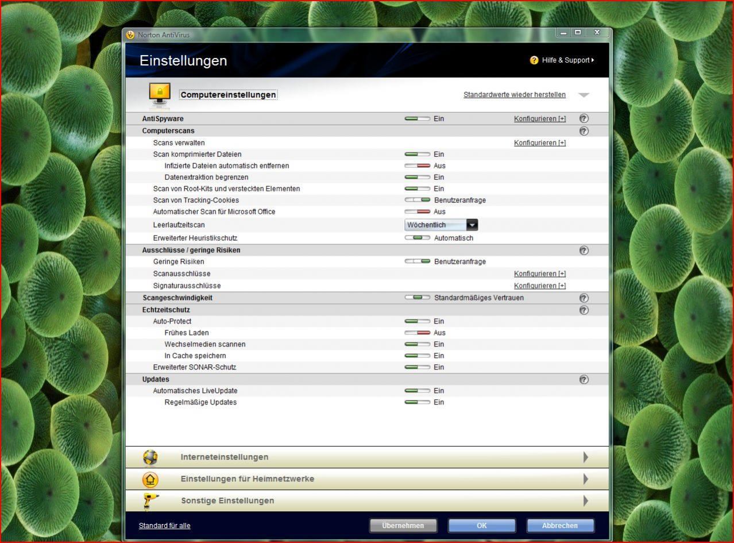Screen dimensions: 734x543
Task: Select the Computereinstellungen header label
Action: point(228,95)
